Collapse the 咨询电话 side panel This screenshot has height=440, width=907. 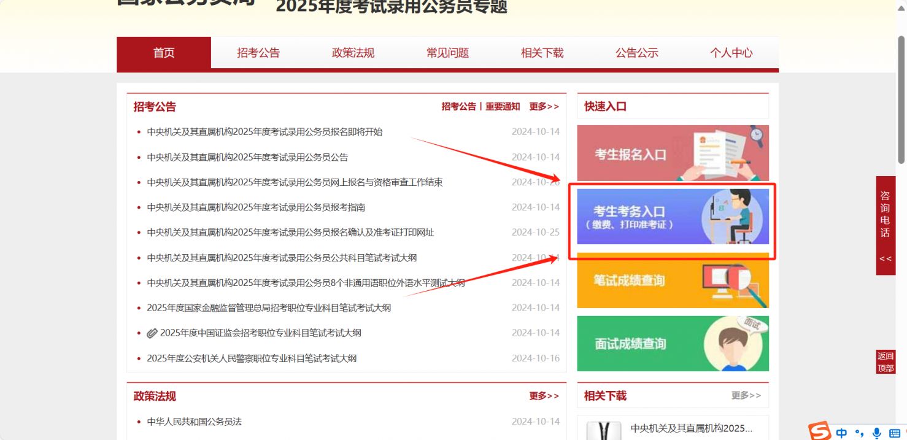pos(885,258)
